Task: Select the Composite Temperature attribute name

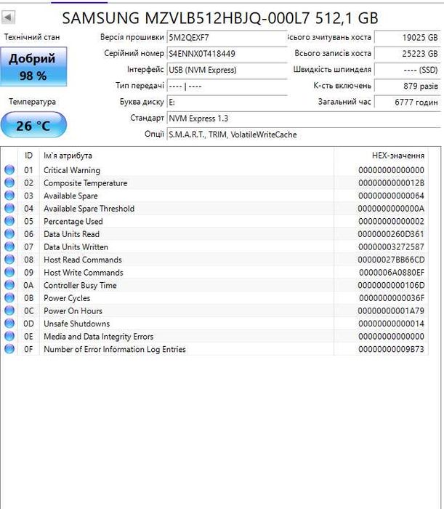Action: pyautogui.click(x=86, y=183)
